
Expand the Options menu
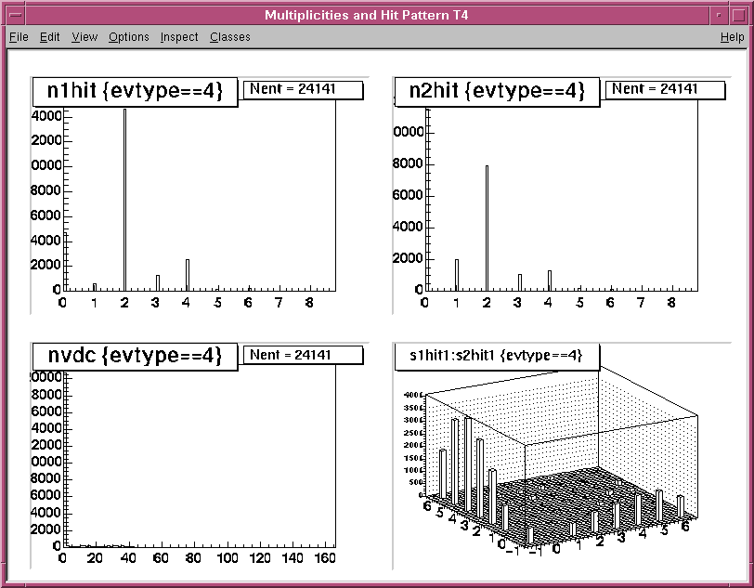(128, 37)
